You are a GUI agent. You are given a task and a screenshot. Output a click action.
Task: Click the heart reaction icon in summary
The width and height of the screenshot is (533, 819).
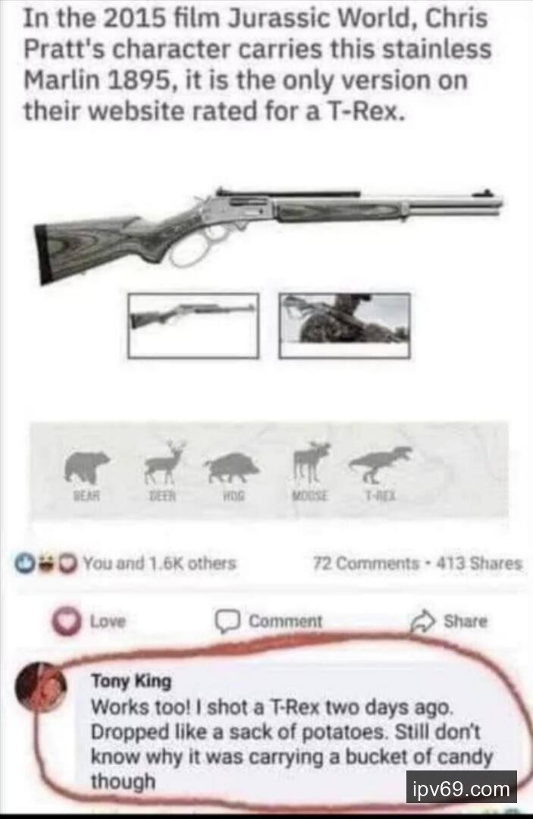coord(68,563)
